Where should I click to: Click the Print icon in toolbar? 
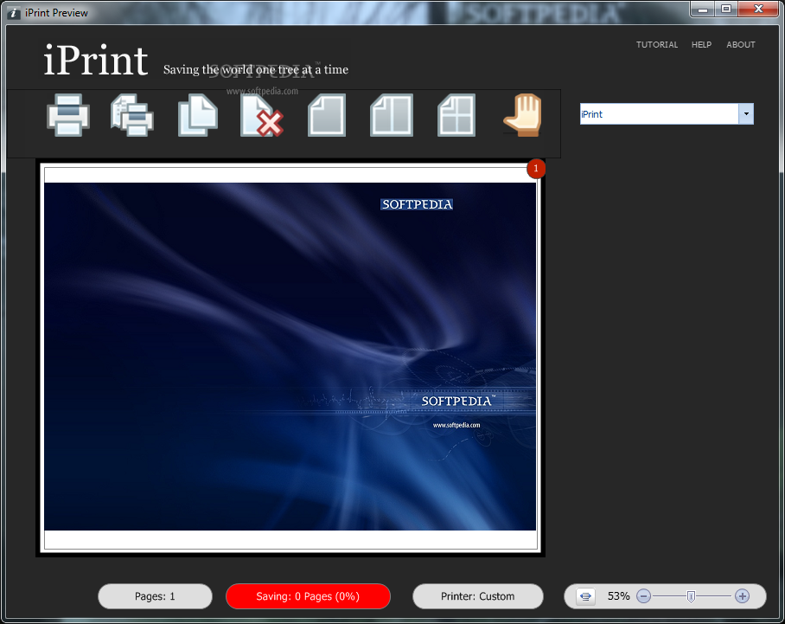click(68, 115)
